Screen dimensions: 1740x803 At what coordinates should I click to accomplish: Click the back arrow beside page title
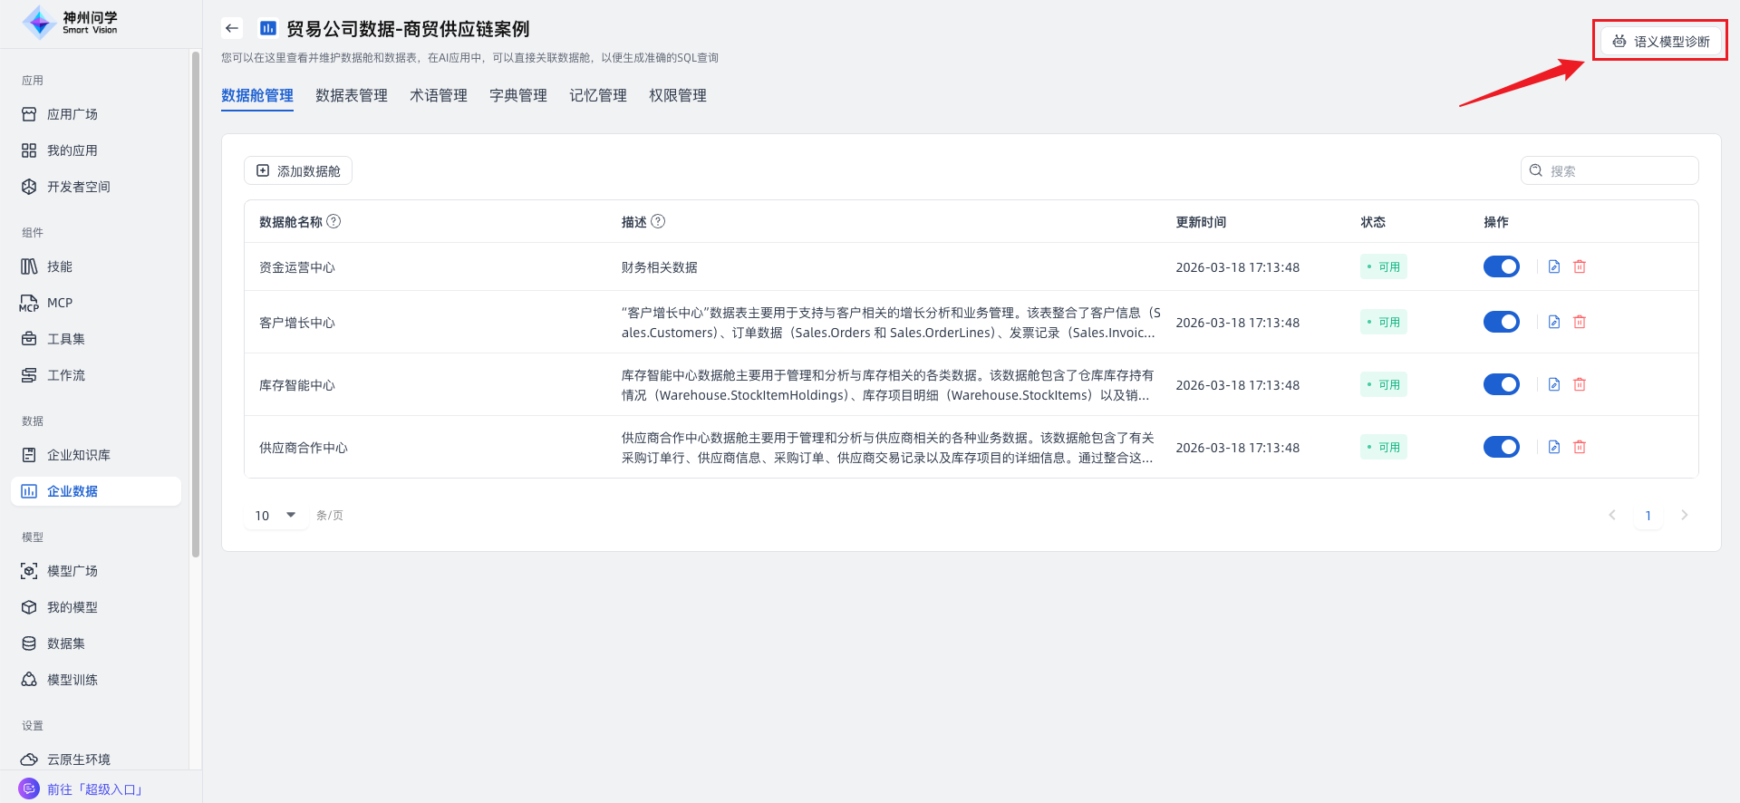(x=232, y=28)
